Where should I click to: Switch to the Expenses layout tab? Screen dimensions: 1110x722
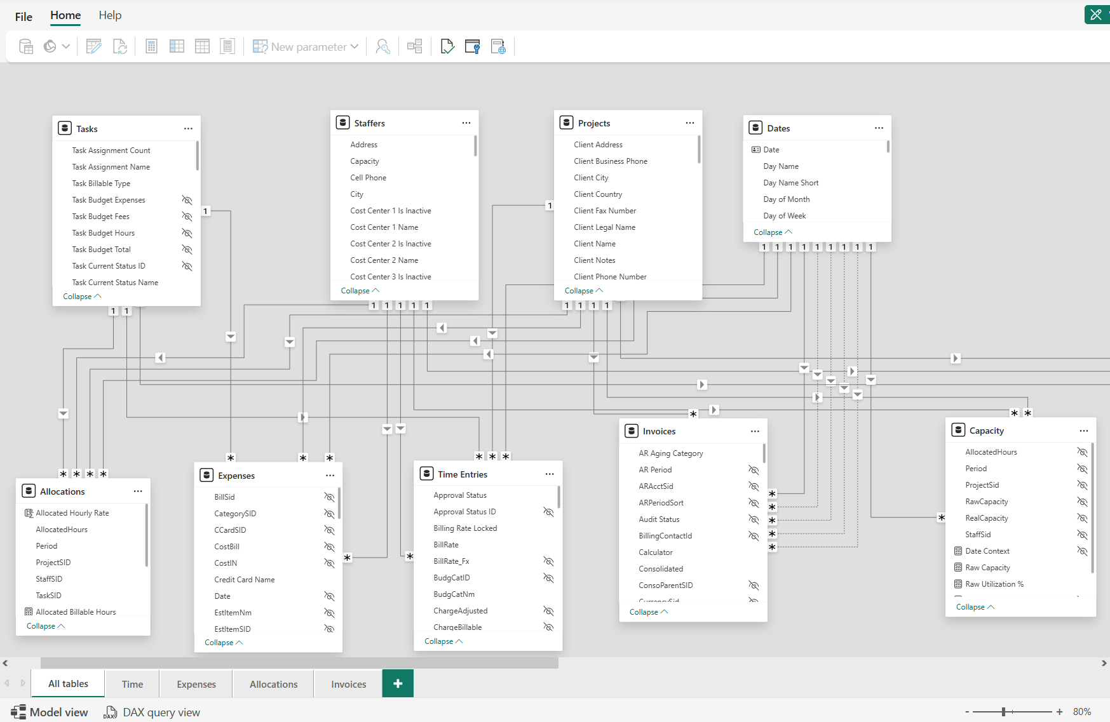(196, 684)
